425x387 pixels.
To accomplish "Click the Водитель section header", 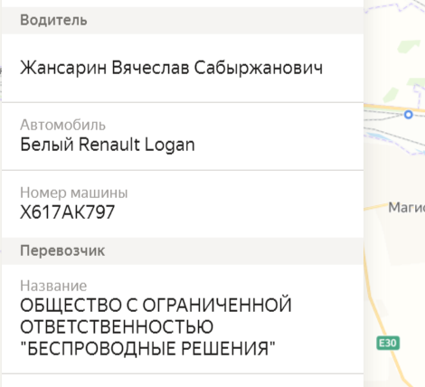I will pos(183,21).
